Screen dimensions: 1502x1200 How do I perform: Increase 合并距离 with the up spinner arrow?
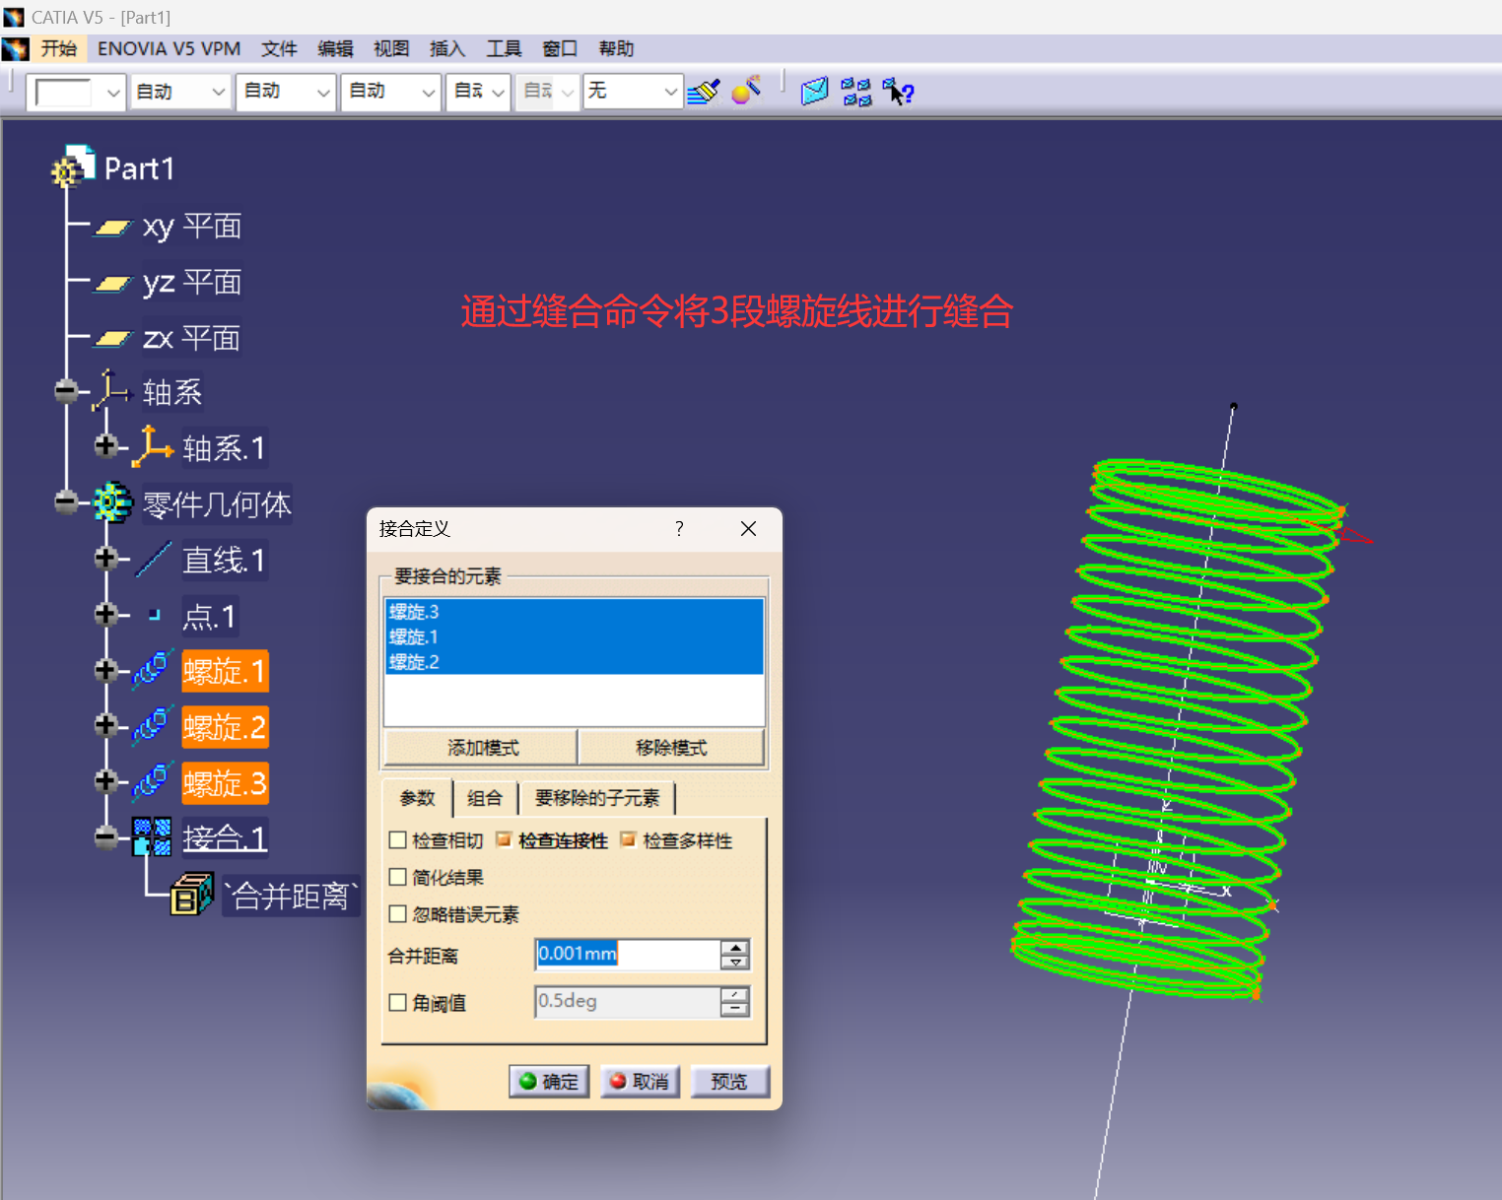(735, 948)
